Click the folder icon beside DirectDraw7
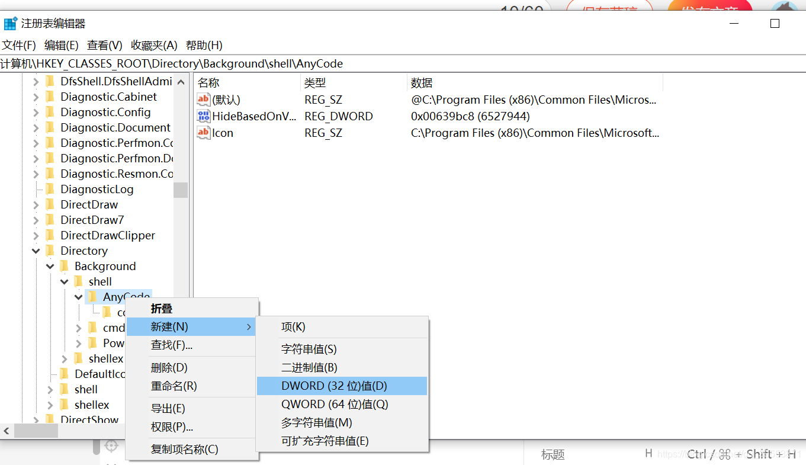Screen dimensions: 806x465 pos(50,220)
